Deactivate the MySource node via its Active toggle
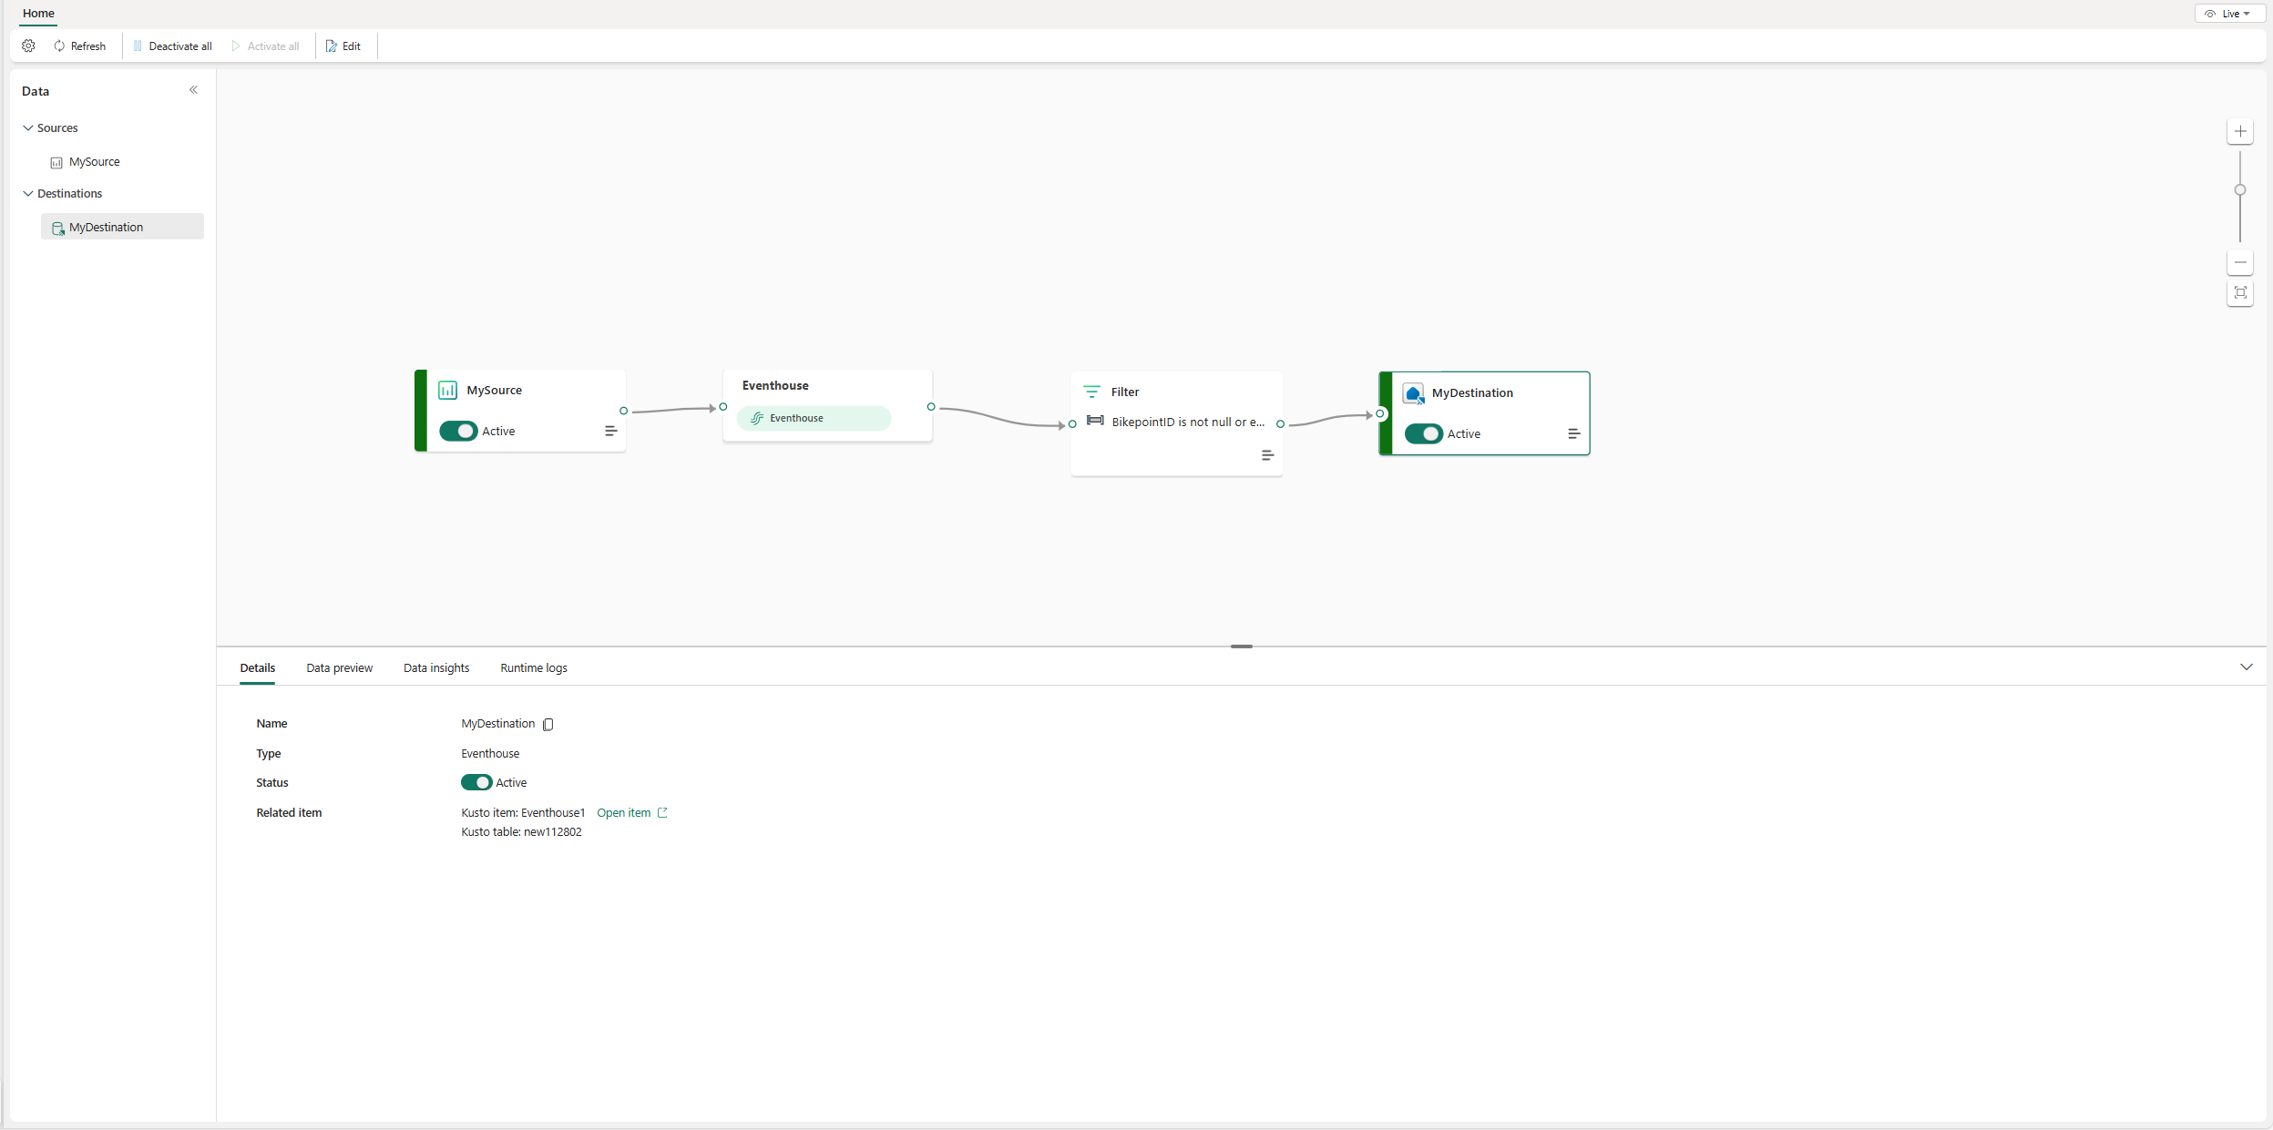Viewport: 2273px width, 1130px height. (457, 431)
